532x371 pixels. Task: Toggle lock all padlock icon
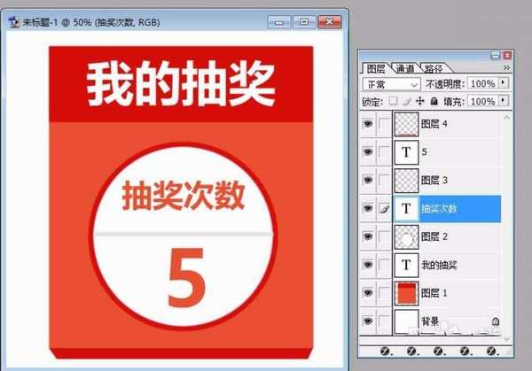click(x=434, y=101)
